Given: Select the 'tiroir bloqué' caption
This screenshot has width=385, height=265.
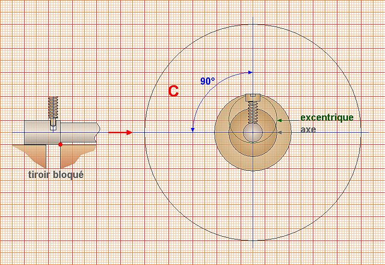Looking at the screenshot, I should coord(55,175).
